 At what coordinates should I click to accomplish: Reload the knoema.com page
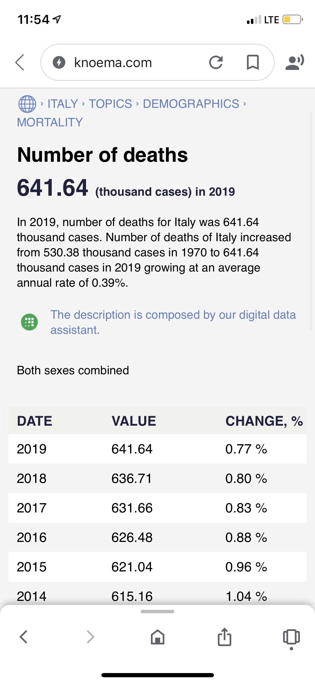coord(216,62)
